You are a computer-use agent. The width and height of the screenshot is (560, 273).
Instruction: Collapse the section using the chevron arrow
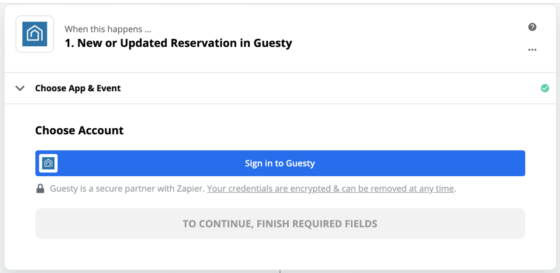point(20,88)
